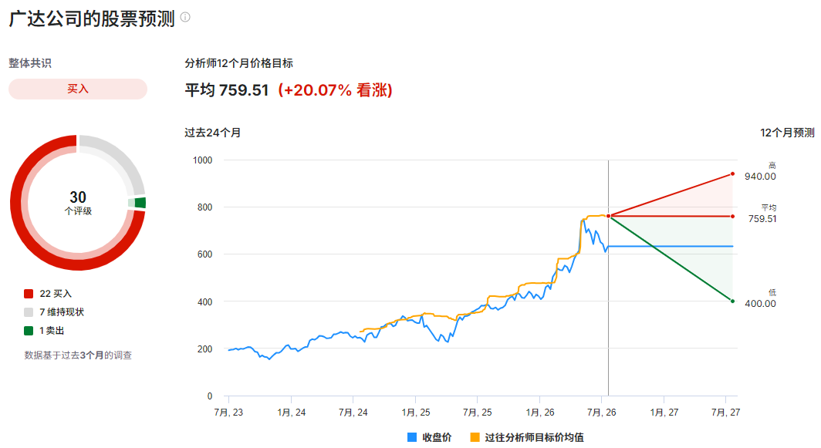Click the red 22 买入 legend square
The height and width of the screenshot is (448, 821).
coord(29,294)
